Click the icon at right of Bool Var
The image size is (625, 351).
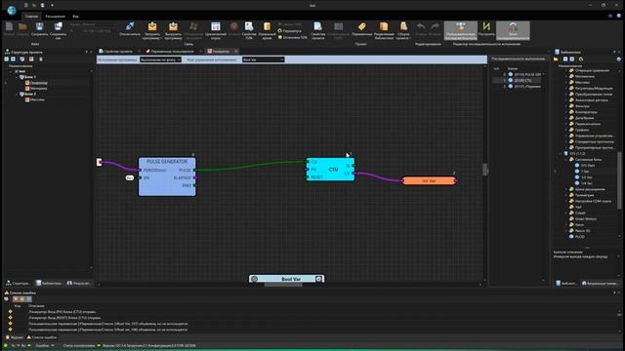pyautogui.click(x=318, y=279)
